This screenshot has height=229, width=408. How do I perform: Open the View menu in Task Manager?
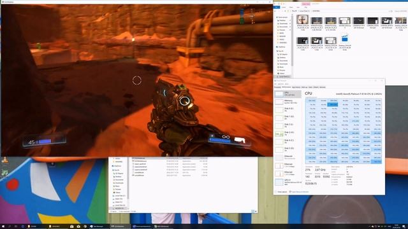tap(286, 84)
